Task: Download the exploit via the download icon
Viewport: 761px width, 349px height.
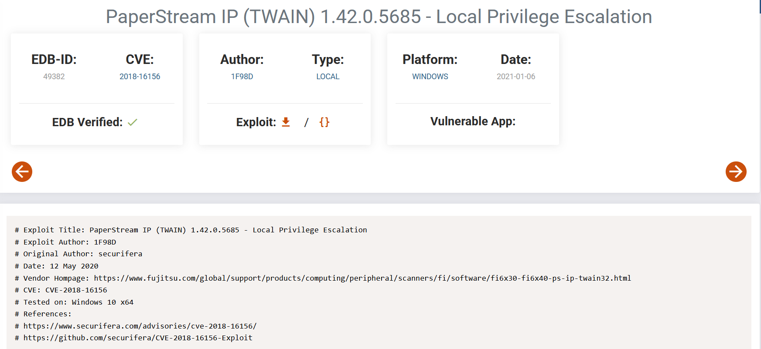Action: (x=286, y=122)
